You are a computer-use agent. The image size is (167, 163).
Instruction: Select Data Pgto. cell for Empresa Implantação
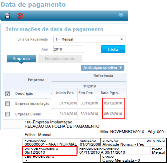(113, 103)
